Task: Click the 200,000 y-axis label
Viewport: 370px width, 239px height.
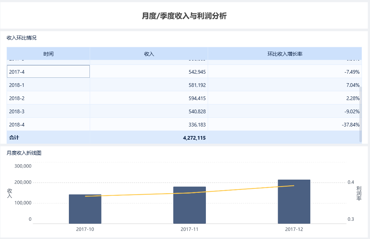Action: pyautogui.click(x=23, y=182)
